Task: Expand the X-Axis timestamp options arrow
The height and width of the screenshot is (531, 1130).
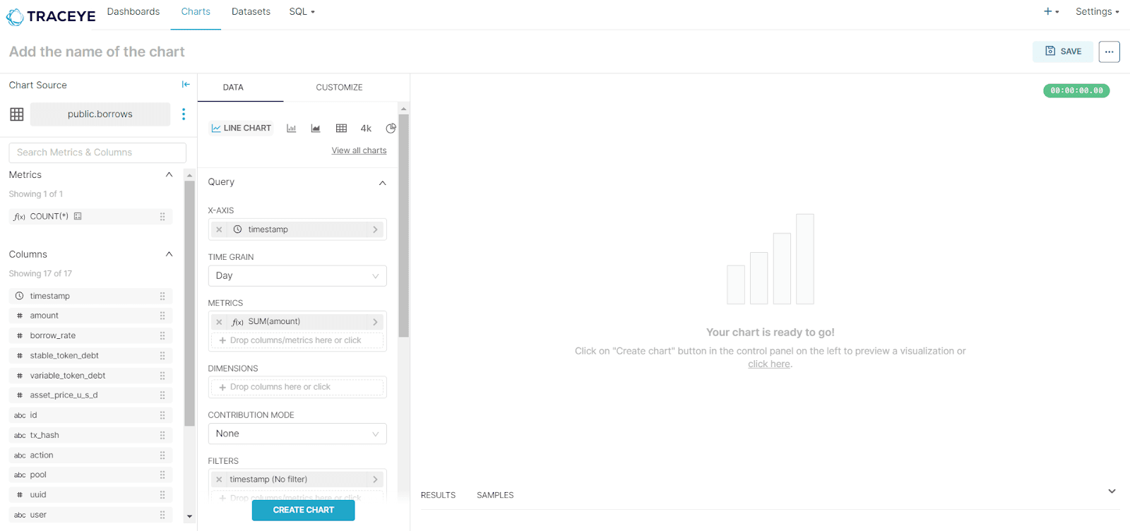Action: 375,229
